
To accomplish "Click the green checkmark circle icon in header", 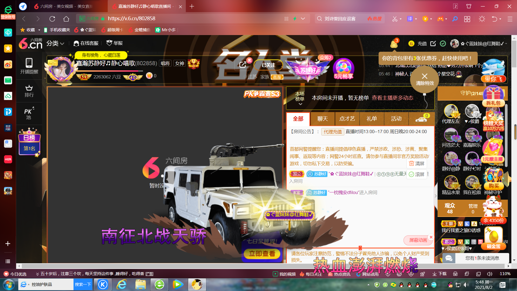I will click(x=443, y=43).
